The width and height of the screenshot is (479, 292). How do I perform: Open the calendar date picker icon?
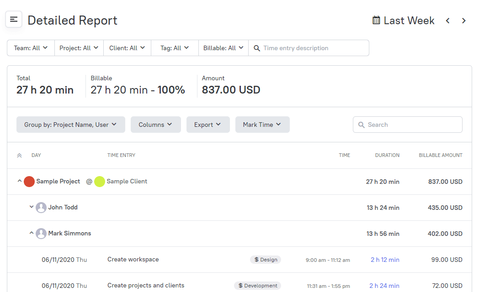click(376, 20)
